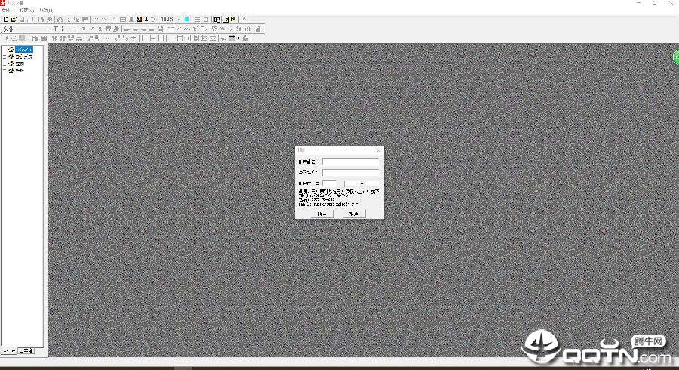Screen dimensions: 679x370
Task: Open the third menu in menu bar
Action: coord(45,10)
